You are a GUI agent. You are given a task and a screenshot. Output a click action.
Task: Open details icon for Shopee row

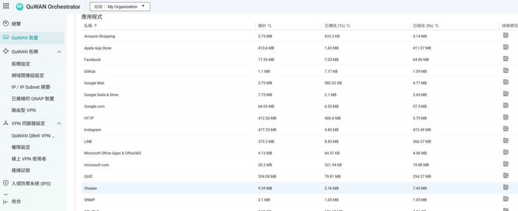(505, 187)
